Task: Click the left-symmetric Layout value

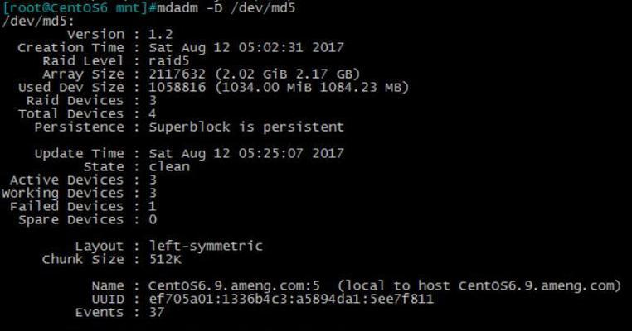Action: tap(206, 246)
